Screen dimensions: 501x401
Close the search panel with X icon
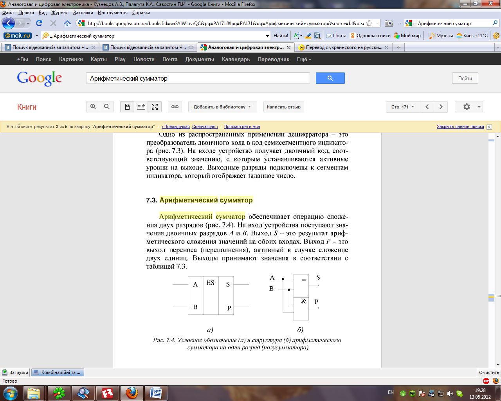click(x=489, y=127)
